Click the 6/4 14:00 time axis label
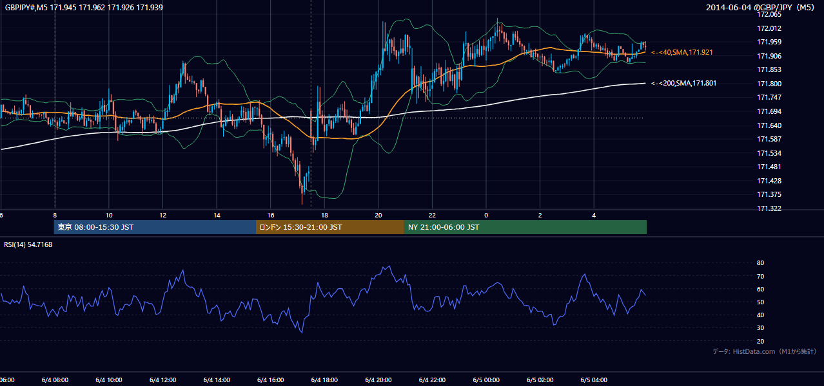Screen dimensions: 824x386 [x=217, y=380]
